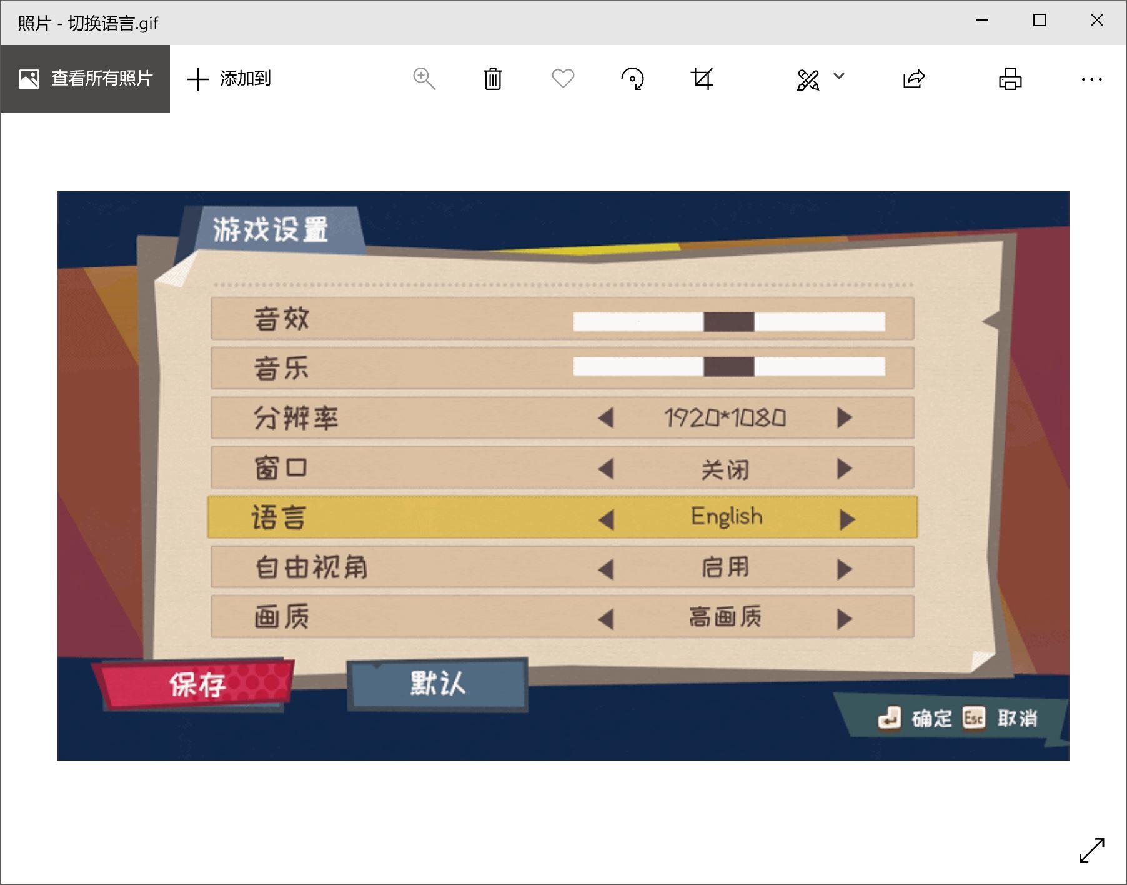Image resolution: width=1127 pixels, height=885 pixels.
Task: Click the blue 默认 default button
Action: coord(437,684)
